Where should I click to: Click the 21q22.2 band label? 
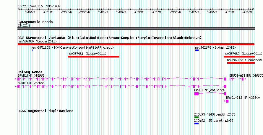pyautogui.click(x=24, y=25)
